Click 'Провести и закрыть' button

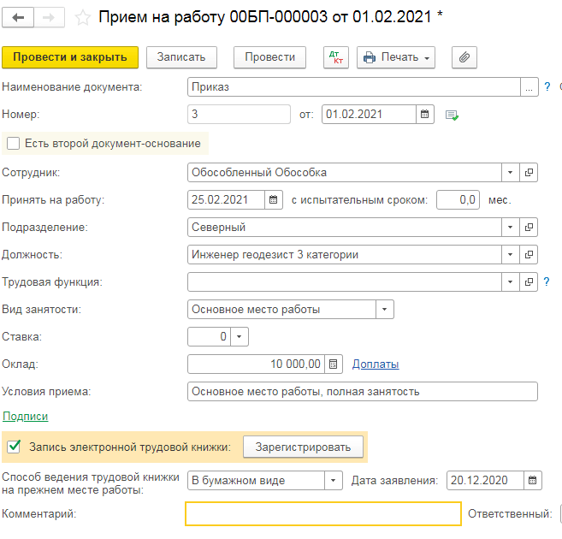(x=70, y=57)
